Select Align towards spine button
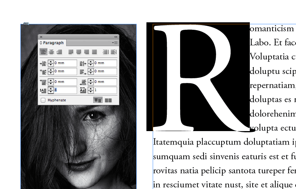Screen dimensions: 296x189 (106, 52)
